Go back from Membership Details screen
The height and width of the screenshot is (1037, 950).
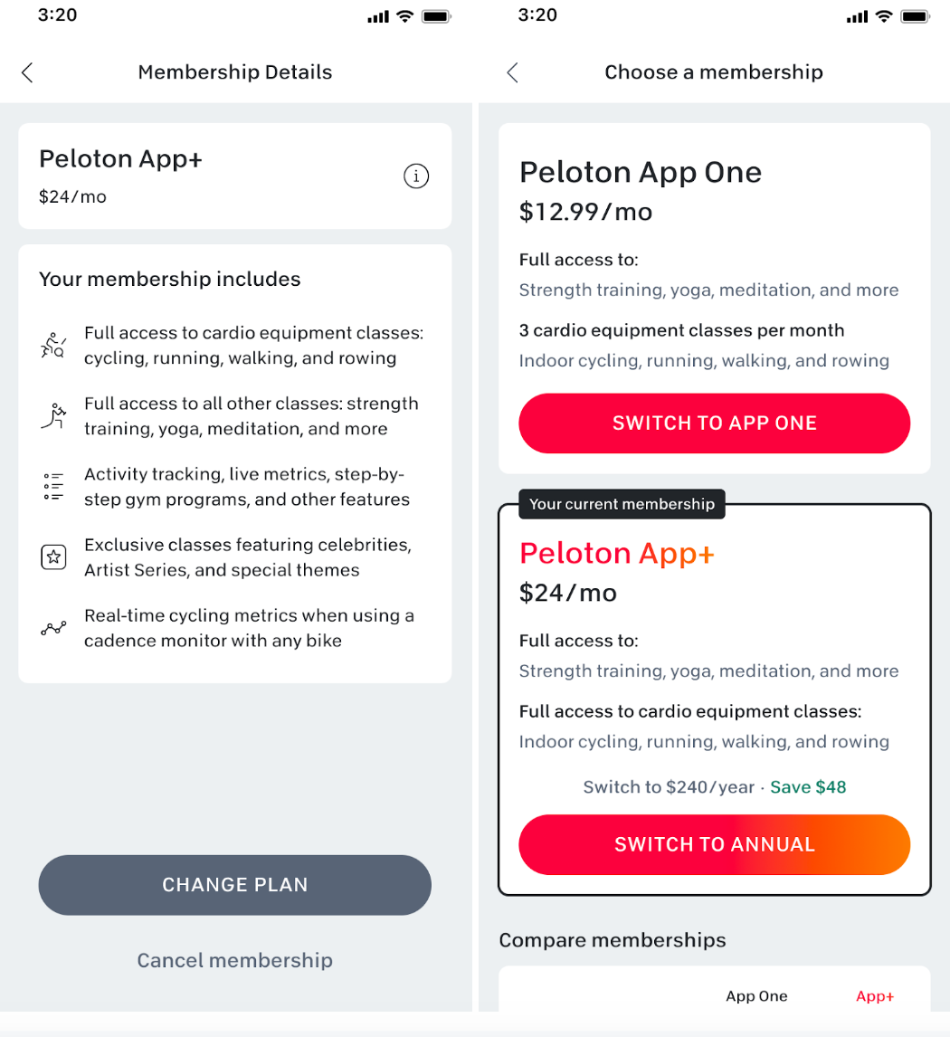coord(27,72)
